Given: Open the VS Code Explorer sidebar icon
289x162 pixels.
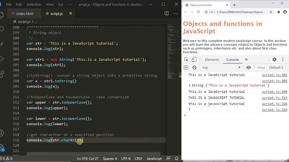Looking at the screenshot, I should (1, 15).
